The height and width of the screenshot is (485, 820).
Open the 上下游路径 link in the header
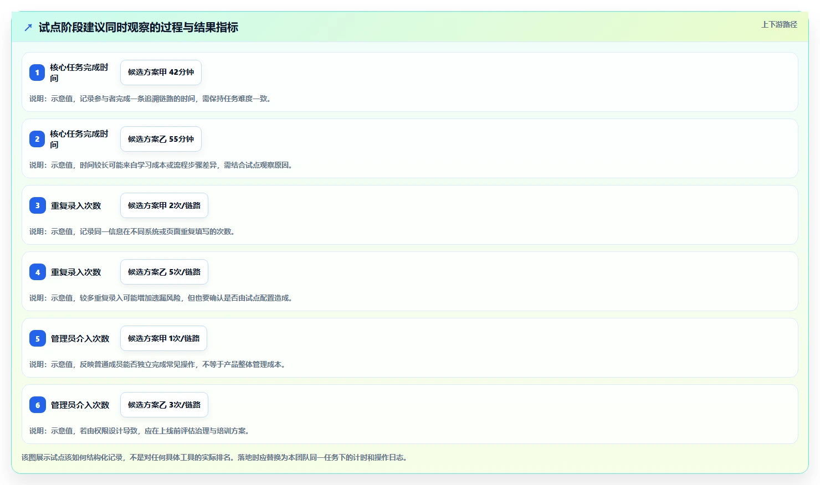click(779, 24)
